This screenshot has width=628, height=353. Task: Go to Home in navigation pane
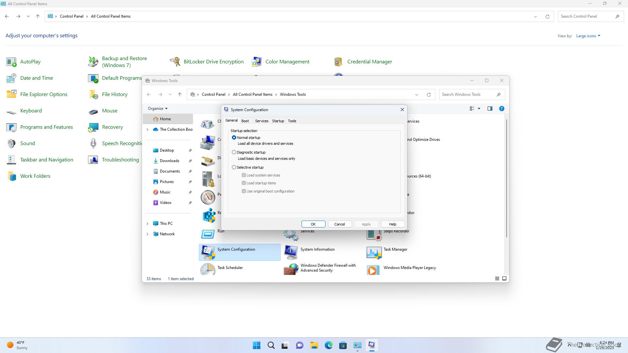[x=168, y=119]
